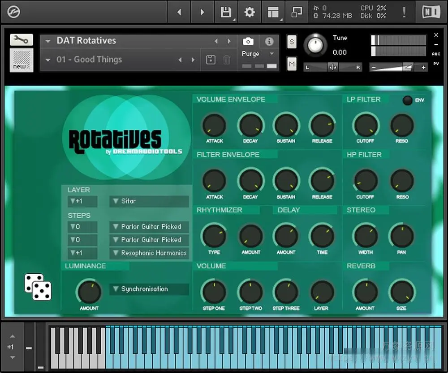Open the Synchronisation dropdown
The image size is (448, 373).
click(x=149, y=289)
